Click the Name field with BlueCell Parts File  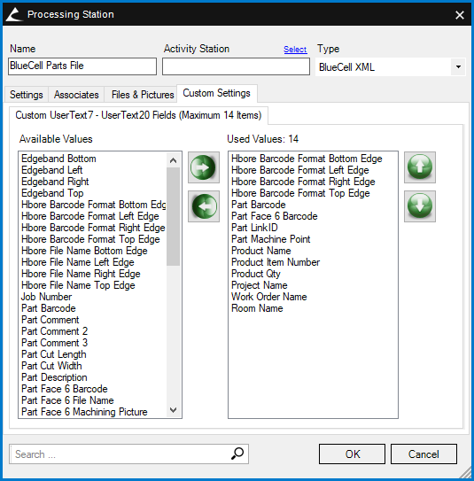(82, 66)
